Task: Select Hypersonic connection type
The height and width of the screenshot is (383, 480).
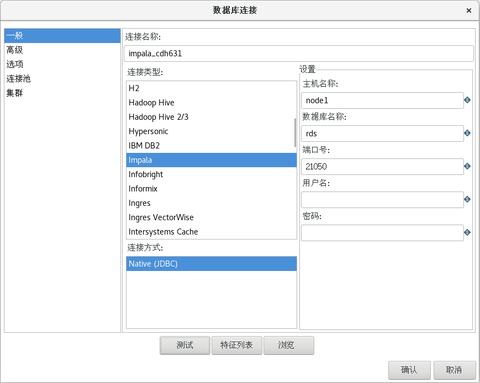Action: (211, 131)
